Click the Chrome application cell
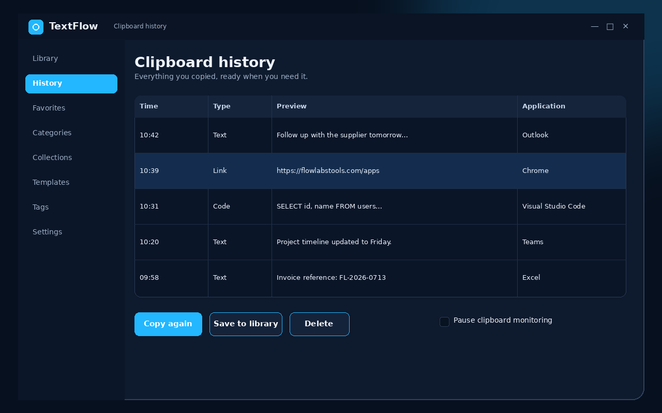The image size is (662, 413). point(571,171)
